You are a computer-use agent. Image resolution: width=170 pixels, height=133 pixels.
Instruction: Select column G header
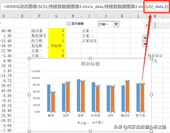click(x=56, y=16)
